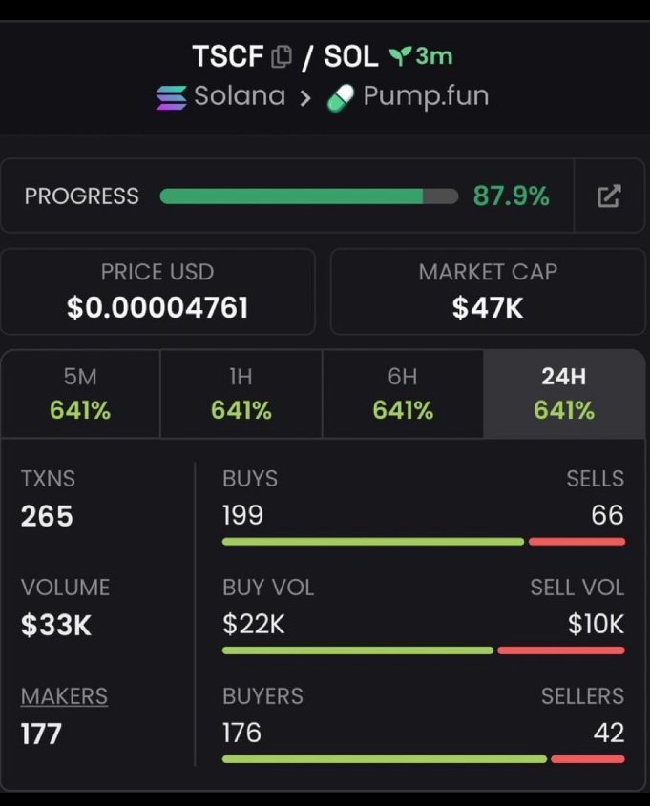The image size is (650, 806).
Task: Click the Pump.fun breadcrumb text
Action: [x=426, y=96]
